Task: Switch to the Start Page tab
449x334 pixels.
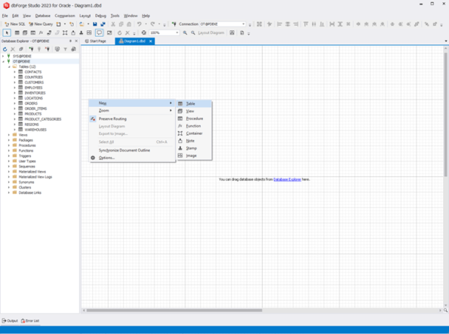Action: [x=96, y=41]
